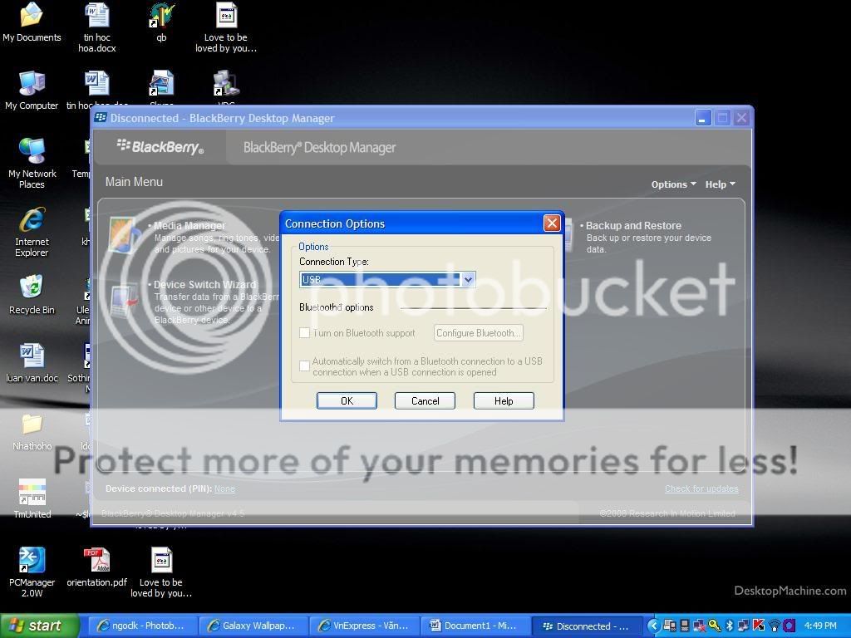This screenshot has width=851, height=638.
Task: Open Internet Explorer desktop icon
Action: (32, 220)
